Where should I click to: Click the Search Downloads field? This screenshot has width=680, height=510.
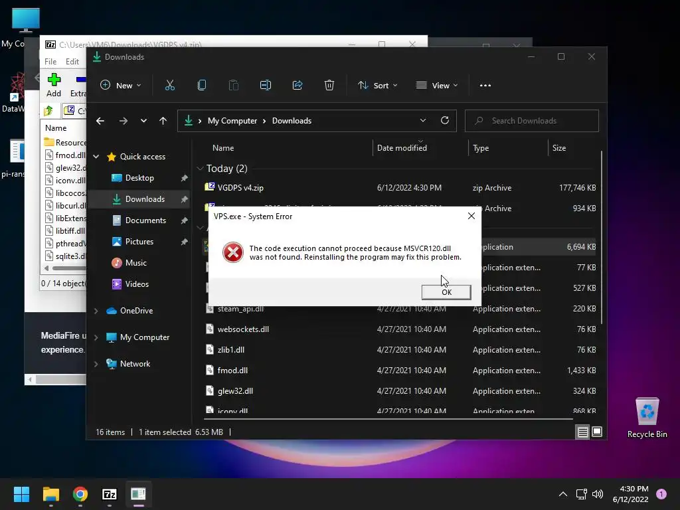pyautogui.click(x=532, y=121)
